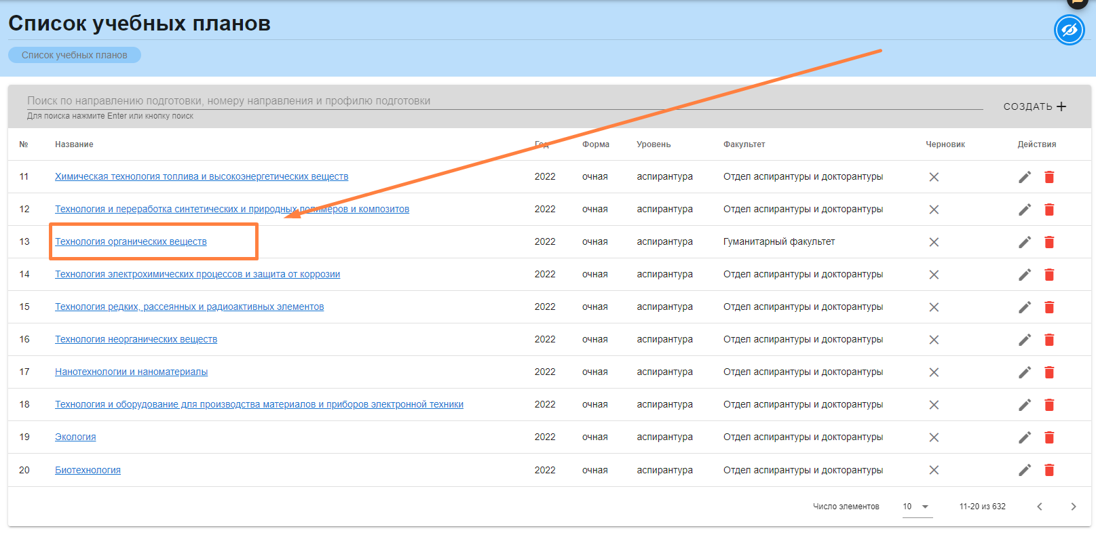The height and width of the screenshot is (533, 1096).
Task: Click the edit pencil for row 11
Action: [x=1024, y=177]
